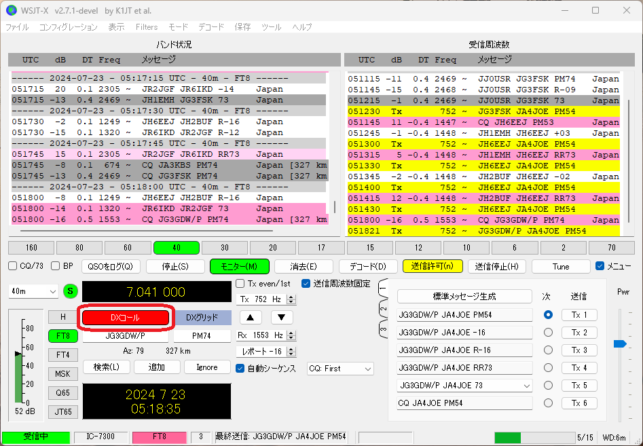Toggle the 送信許可(n) button
Screen dimensions: 643x446
pyautogui.click(x=433, y=267)
